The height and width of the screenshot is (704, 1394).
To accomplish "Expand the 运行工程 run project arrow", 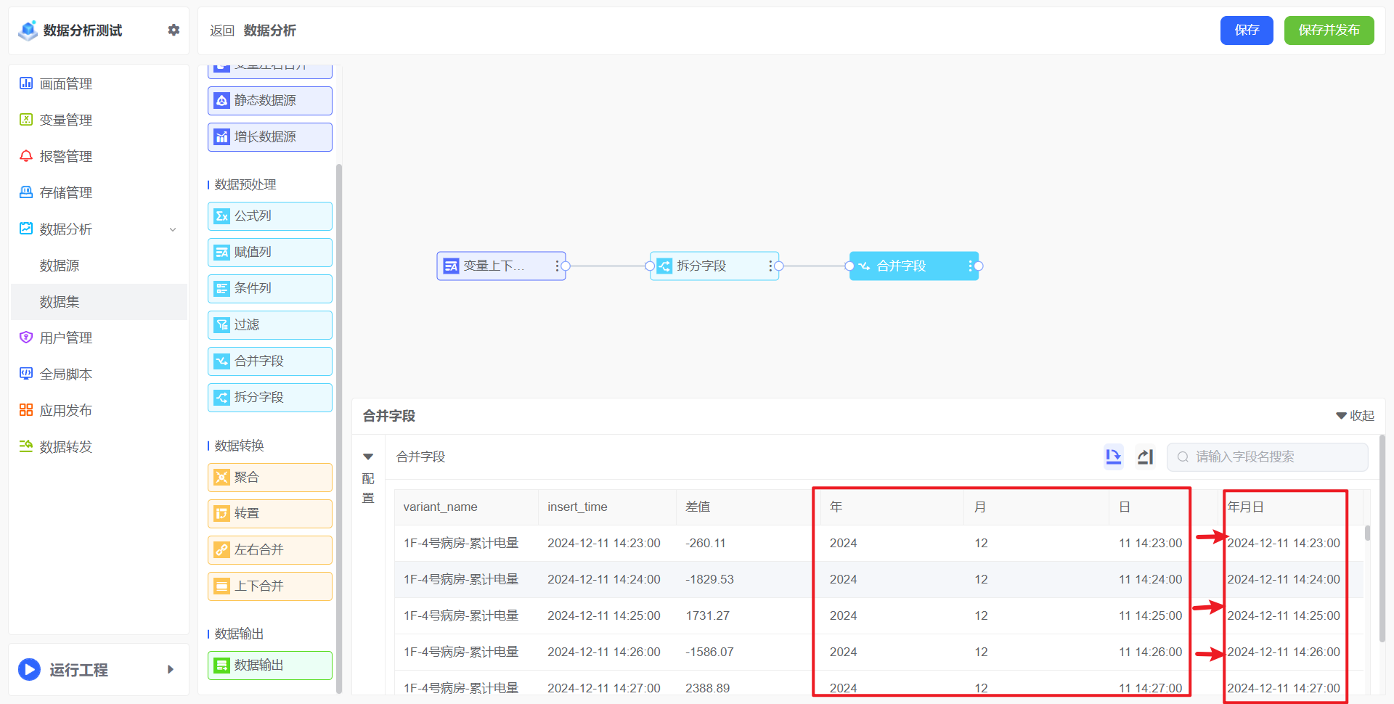I will (x=171, y=669).
